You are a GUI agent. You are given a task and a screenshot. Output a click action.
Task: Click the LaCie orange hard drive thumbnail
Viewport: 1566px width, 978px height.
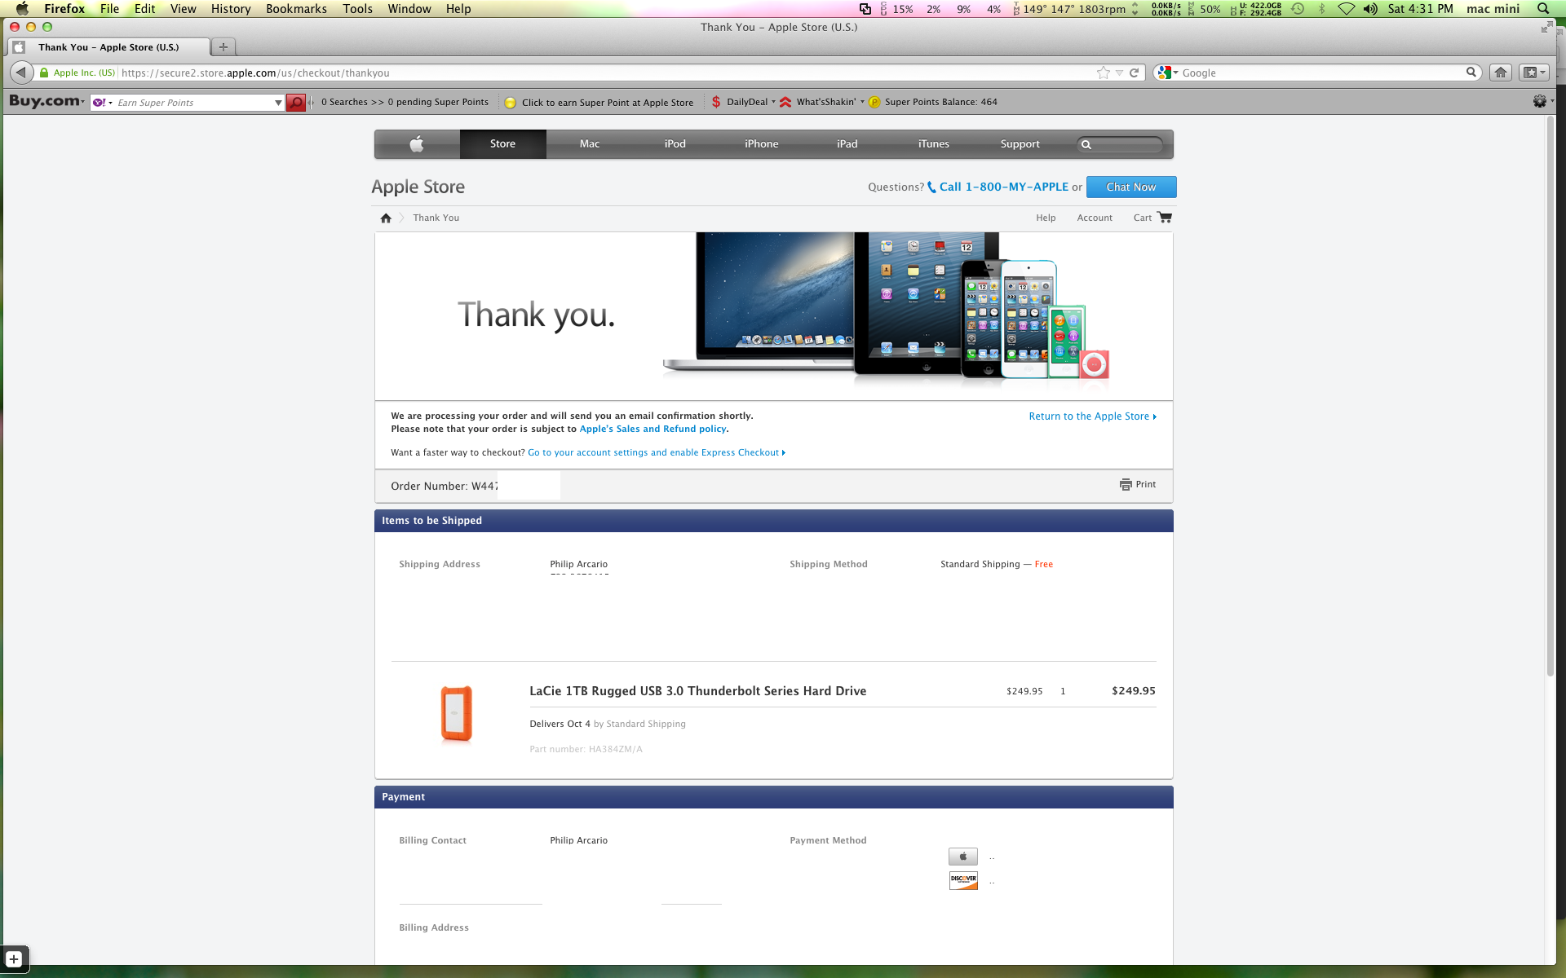pos(457,714)
